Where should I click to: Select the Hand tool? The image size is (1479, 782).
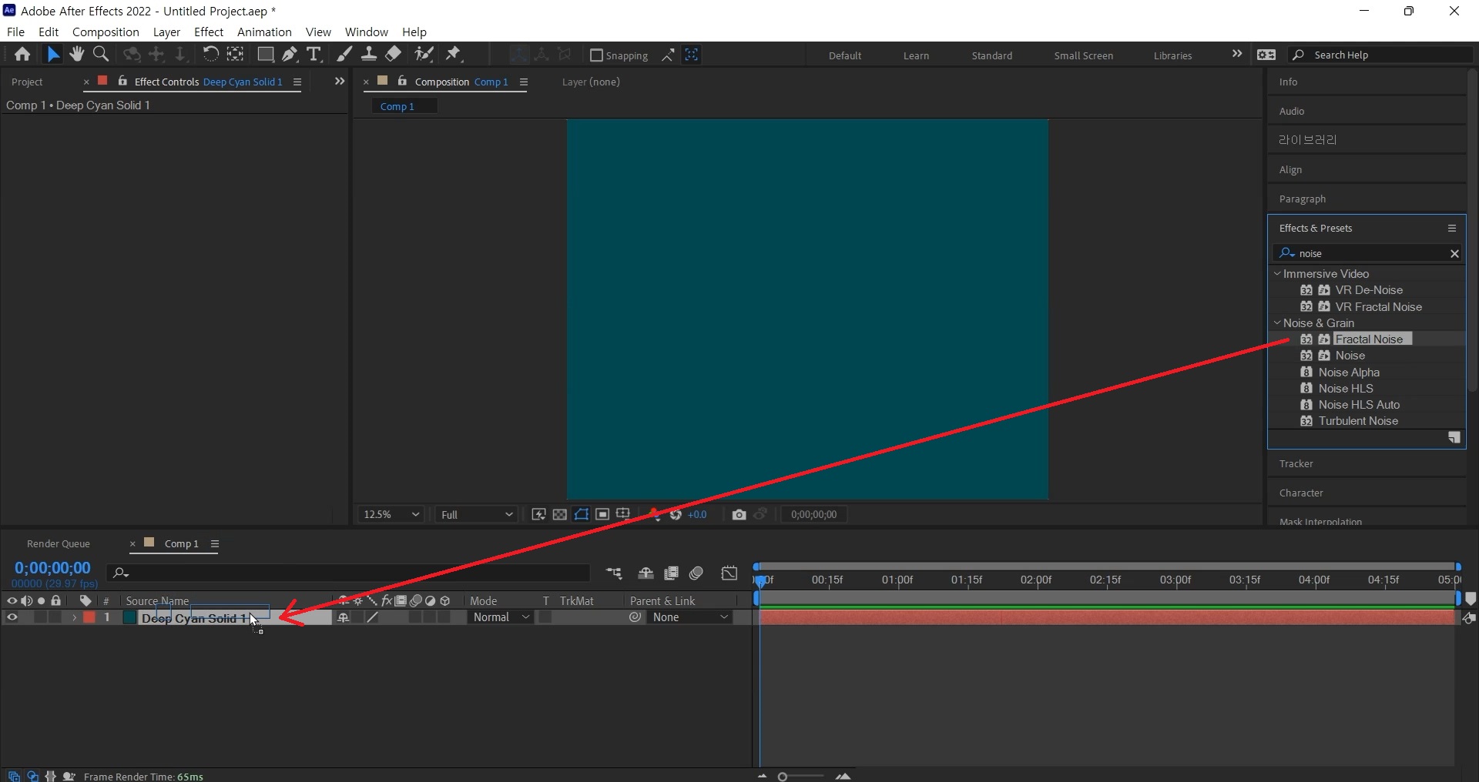(76, 55)
